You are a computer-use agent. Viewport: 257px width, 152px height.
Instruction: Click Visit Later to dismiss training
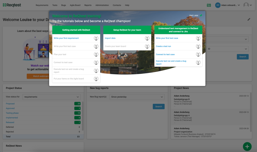tap(194, 15)
